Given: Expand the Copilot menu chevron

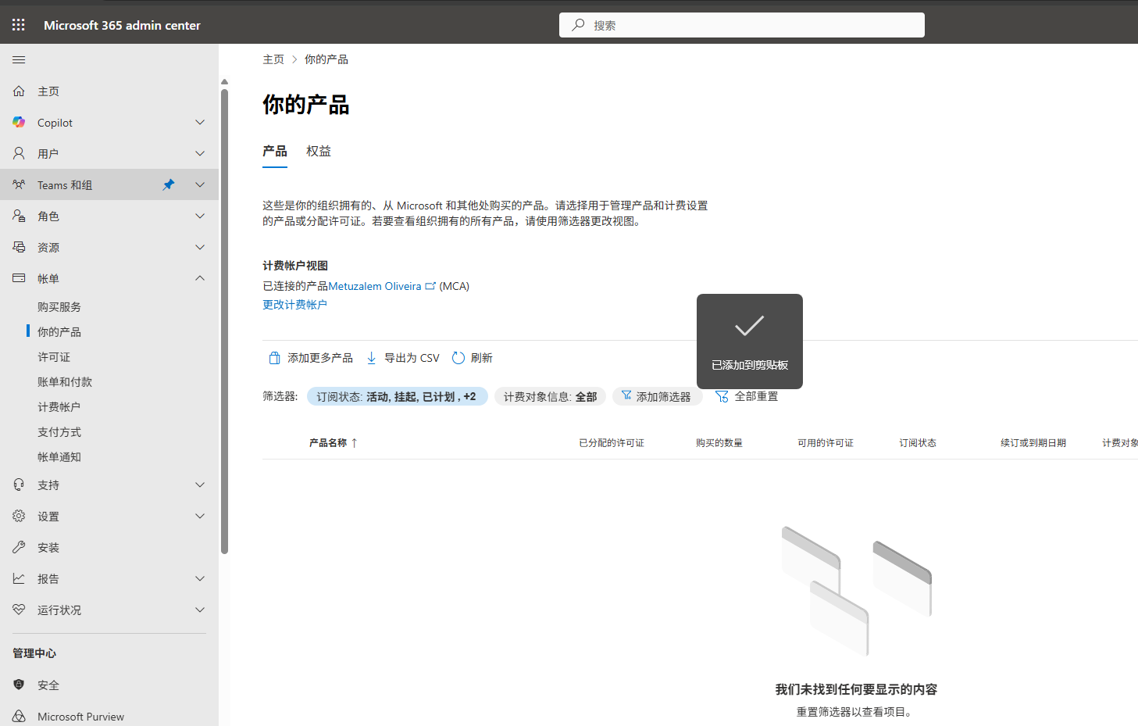Looking at the screenshot, I should (200, 123).
